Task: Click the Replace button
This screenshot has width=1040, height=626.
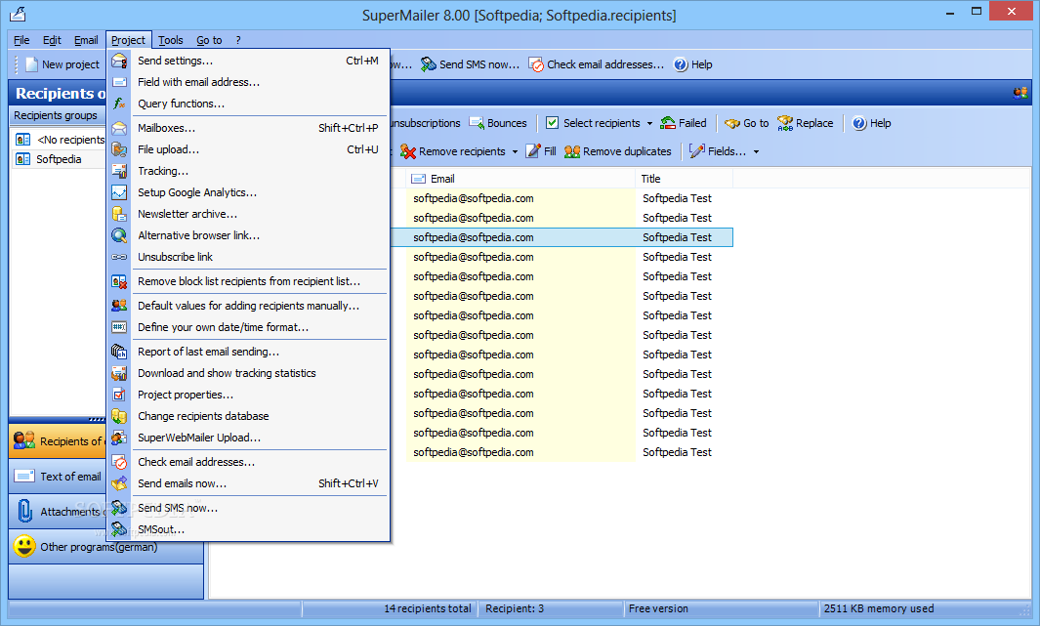Action: (806, 123)
